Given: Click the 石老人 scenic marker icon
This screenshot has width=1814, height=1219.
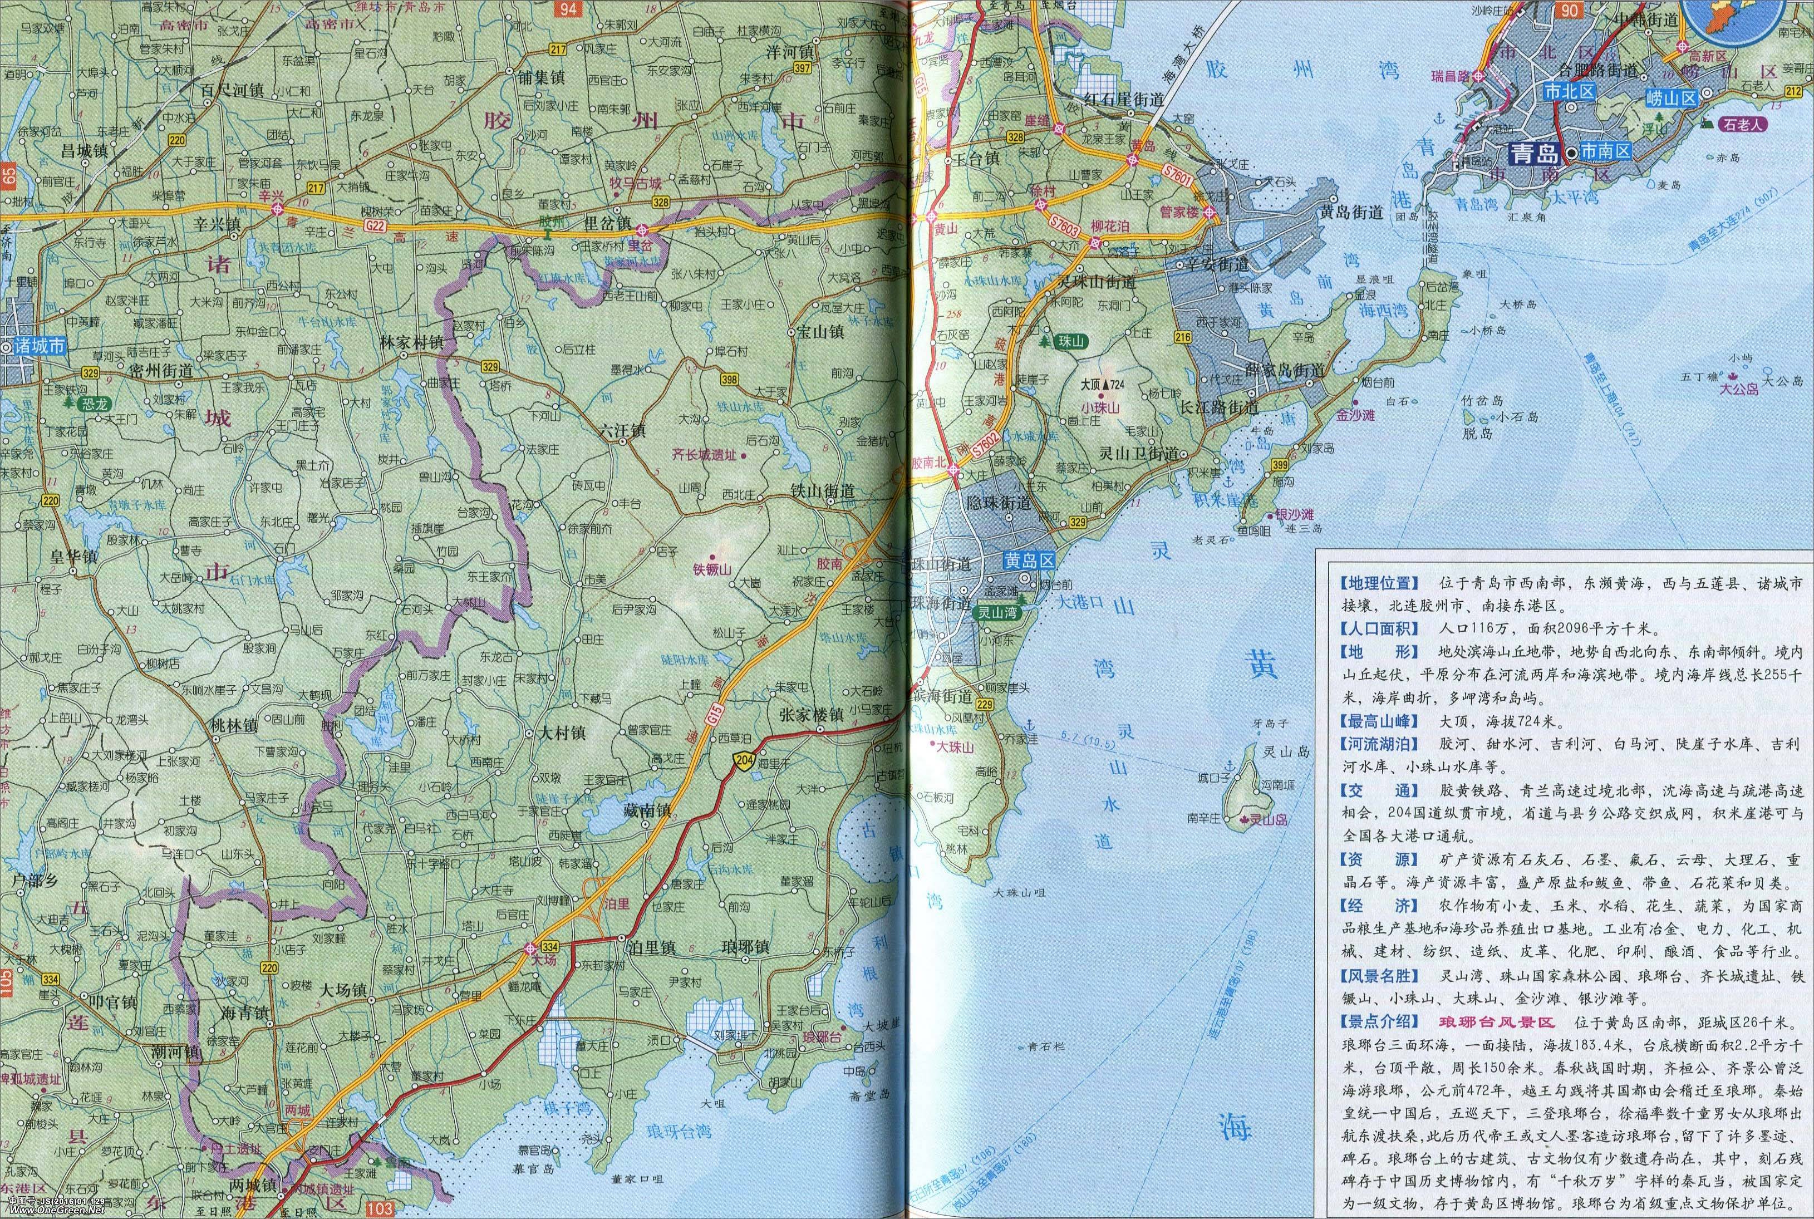Looking at the screenshot, I should tap(1708, 124).
